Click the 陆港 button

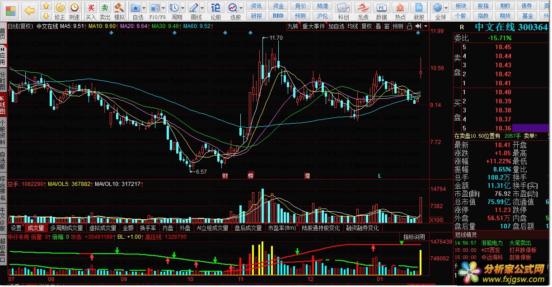coord(323,6)
